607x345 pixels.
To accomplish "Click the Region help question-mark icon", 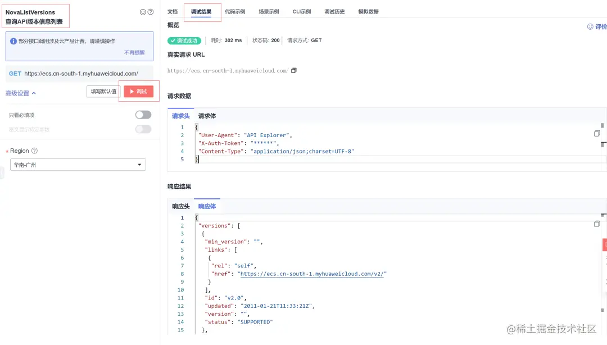I will pyautogui.click(x=34, y=151).
